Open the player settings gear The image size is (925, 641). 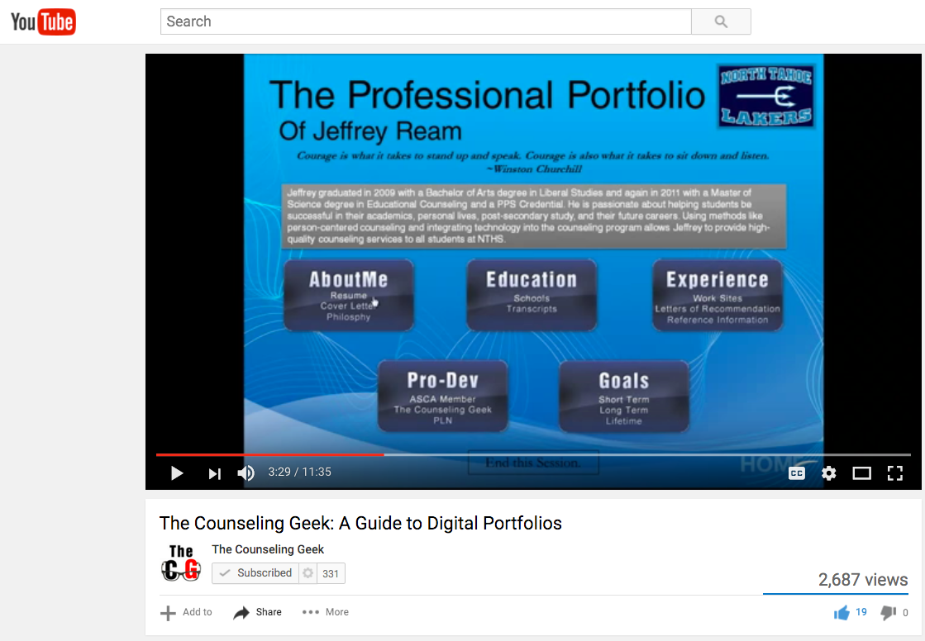point(829,473)
